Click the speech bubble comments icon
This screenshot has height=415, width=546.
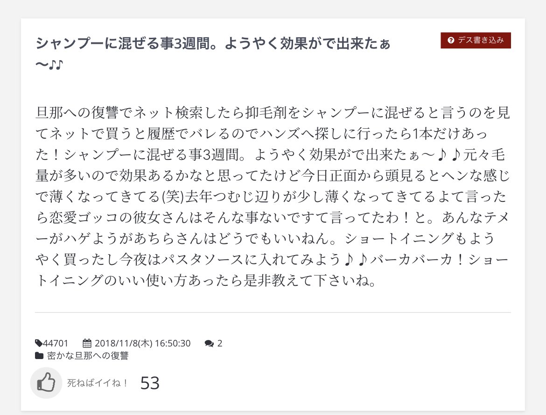coord(209,344)
